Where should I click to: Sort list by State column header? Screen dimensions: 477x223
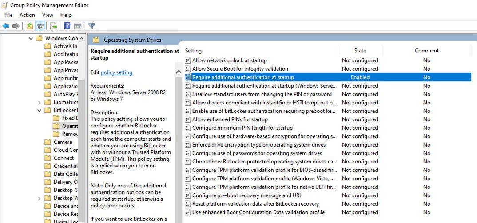(x=360, y=51)
